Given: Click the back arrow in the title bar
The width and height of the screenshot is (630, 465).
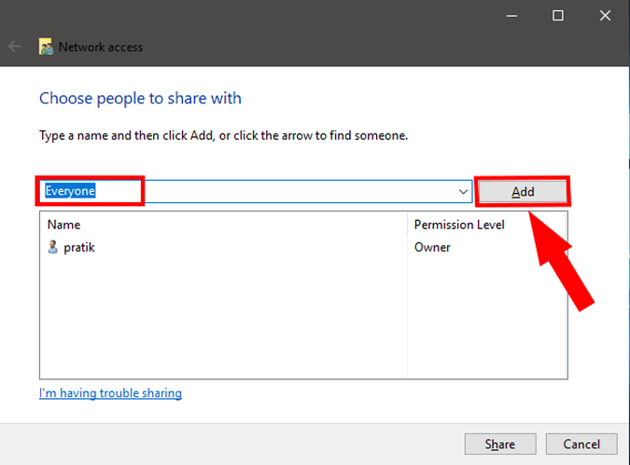Looking at the screenshot, I should pyautogui.click(x=14, y=46).
